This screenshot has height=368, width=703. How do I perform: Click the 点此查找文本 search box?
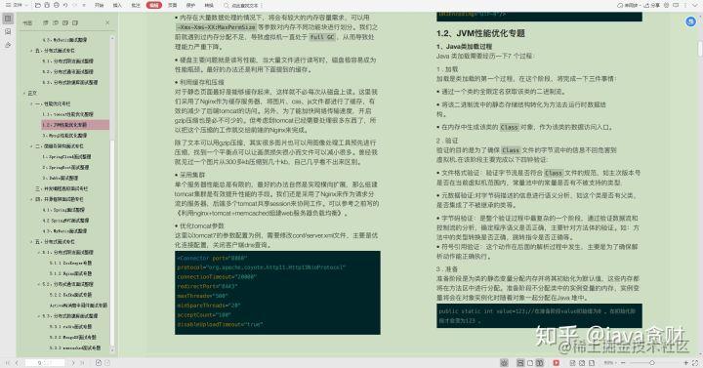coord(245,6)
